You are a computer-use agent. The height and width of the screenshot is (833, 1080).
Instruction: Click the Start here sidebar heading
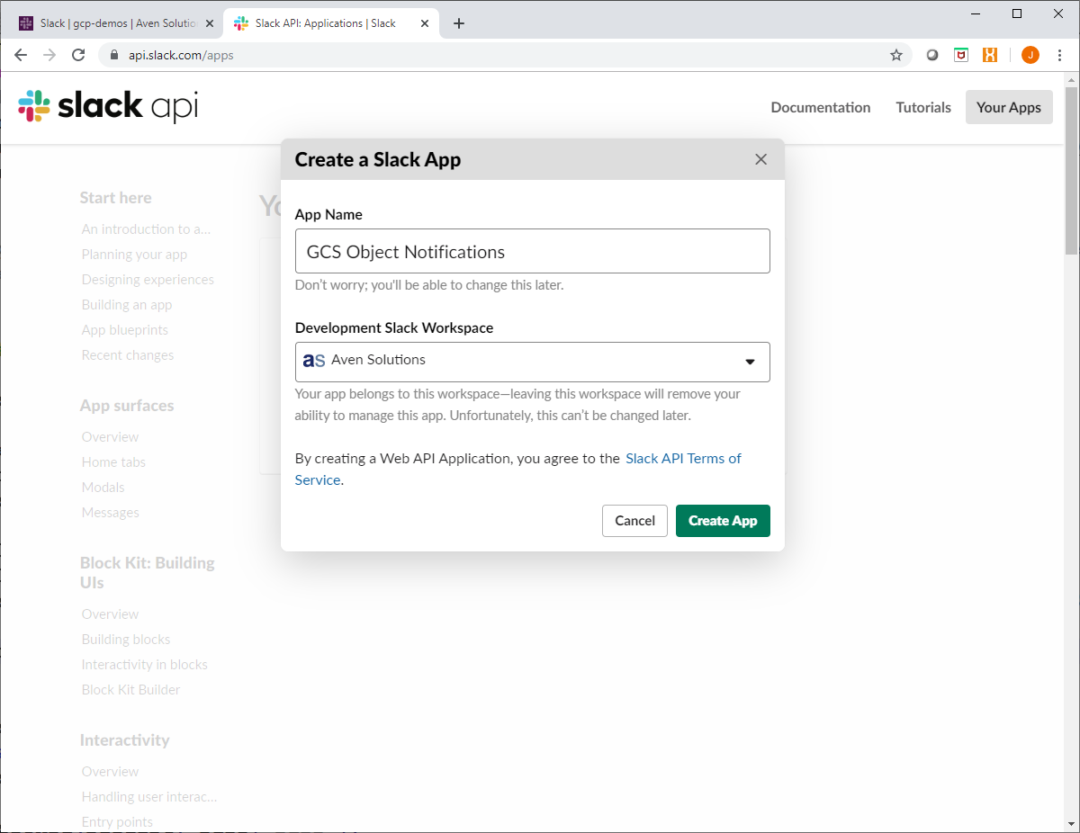click(x=115, y=198)
